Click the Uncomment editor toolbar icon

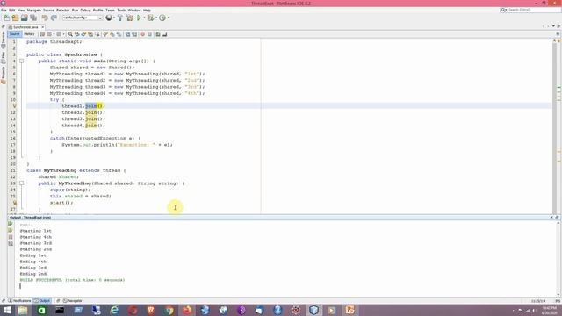point(165,34)
